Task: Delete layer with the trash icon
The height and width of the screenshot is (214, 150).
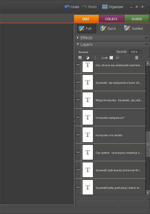Action: (x=137, y=58)
